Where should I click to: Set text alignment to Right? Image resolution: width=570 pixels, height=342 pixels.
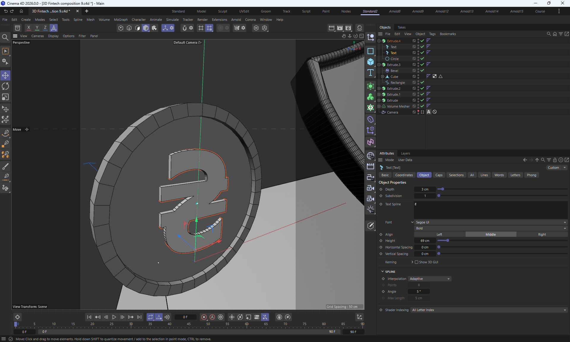tap(542, 234)
